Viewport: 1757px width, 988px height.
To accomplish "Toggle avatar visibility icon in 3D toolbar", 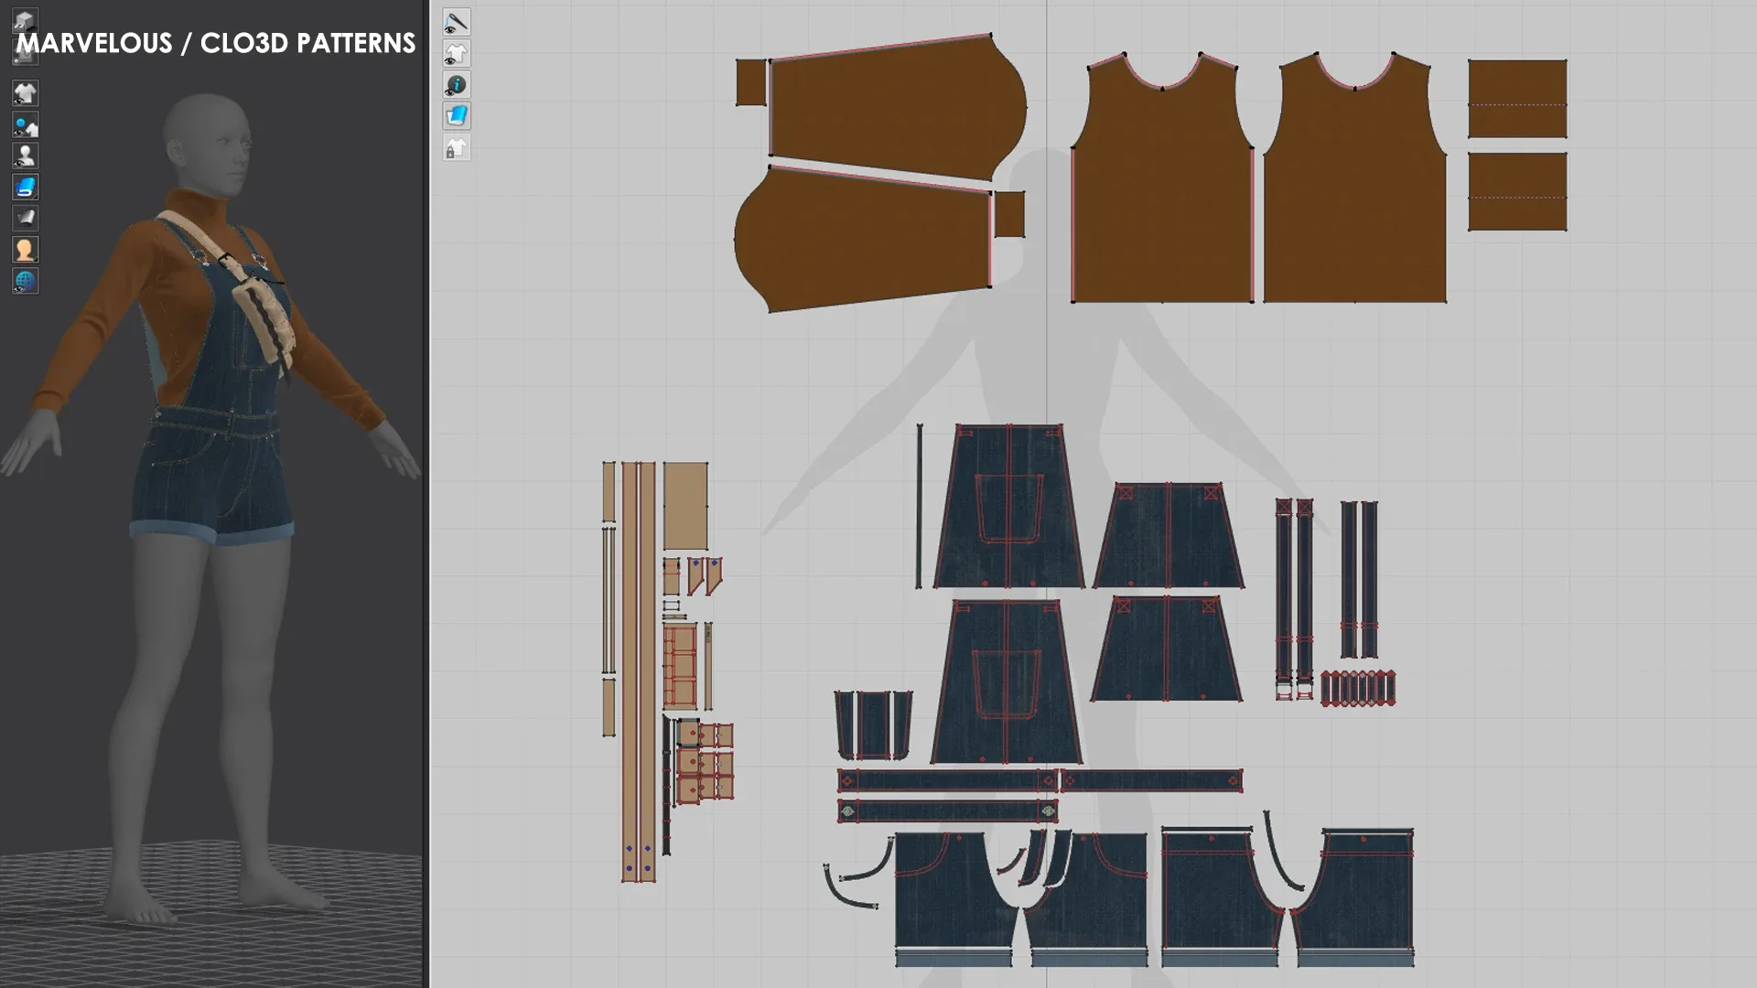I will pyautogui.click(x=25, y=156).
